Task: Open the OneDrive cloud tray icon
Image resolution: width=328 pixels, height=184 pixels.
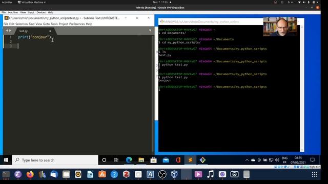Action: (253, 160)
